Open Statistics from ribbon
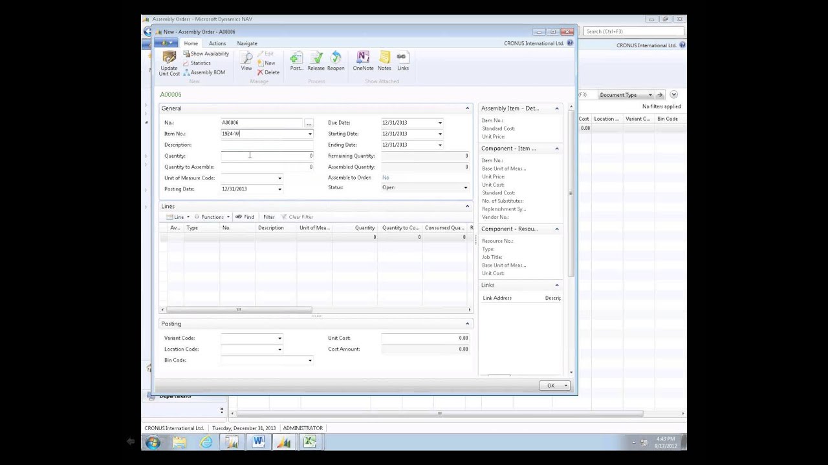Screen dimensions: 828x465 [x=197, y=63]
